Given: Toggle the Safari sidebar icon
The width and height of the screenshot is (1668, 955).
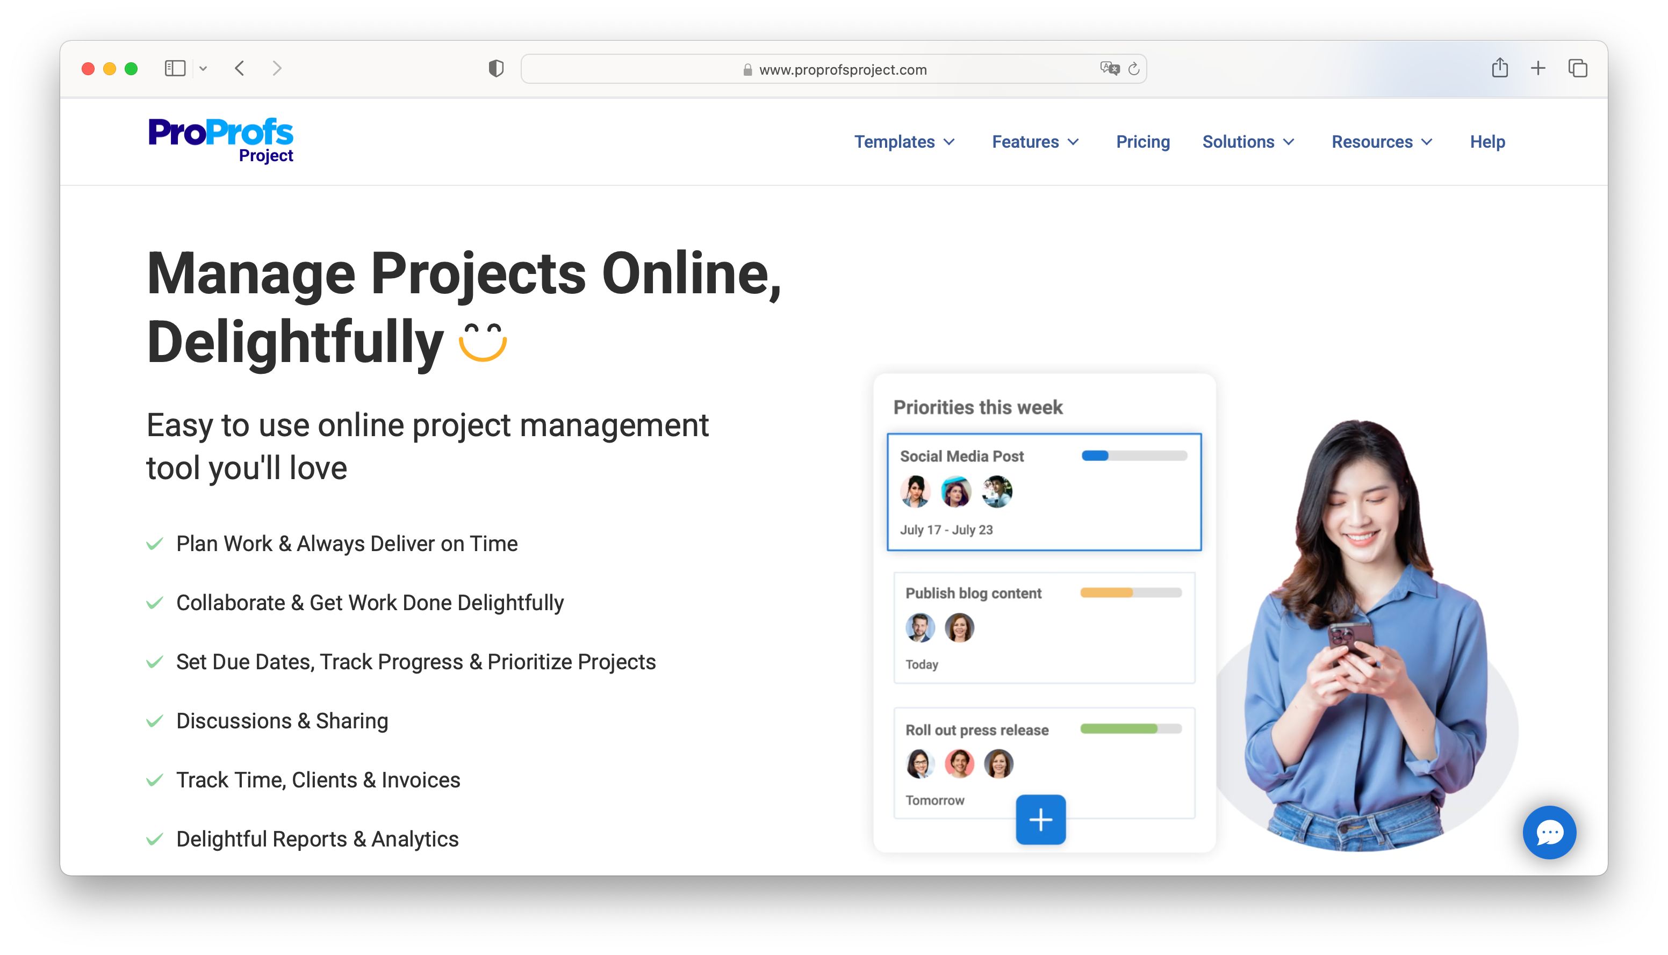Looking at the screenshot, I should 175,68.
